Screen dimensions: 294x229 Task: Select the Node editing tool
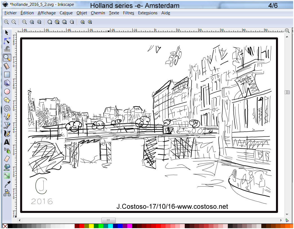coord(7,41)
